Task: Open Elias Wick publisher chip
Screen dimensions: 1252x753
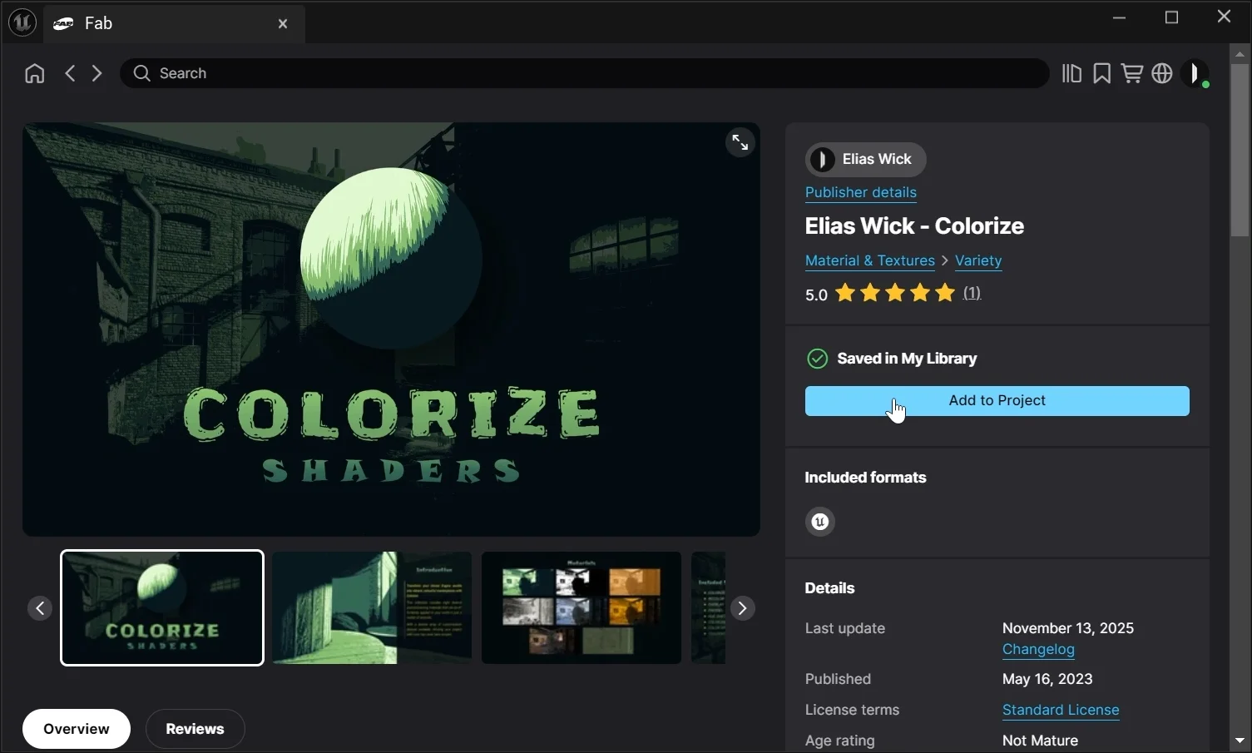Action: [x=865, y=159]
